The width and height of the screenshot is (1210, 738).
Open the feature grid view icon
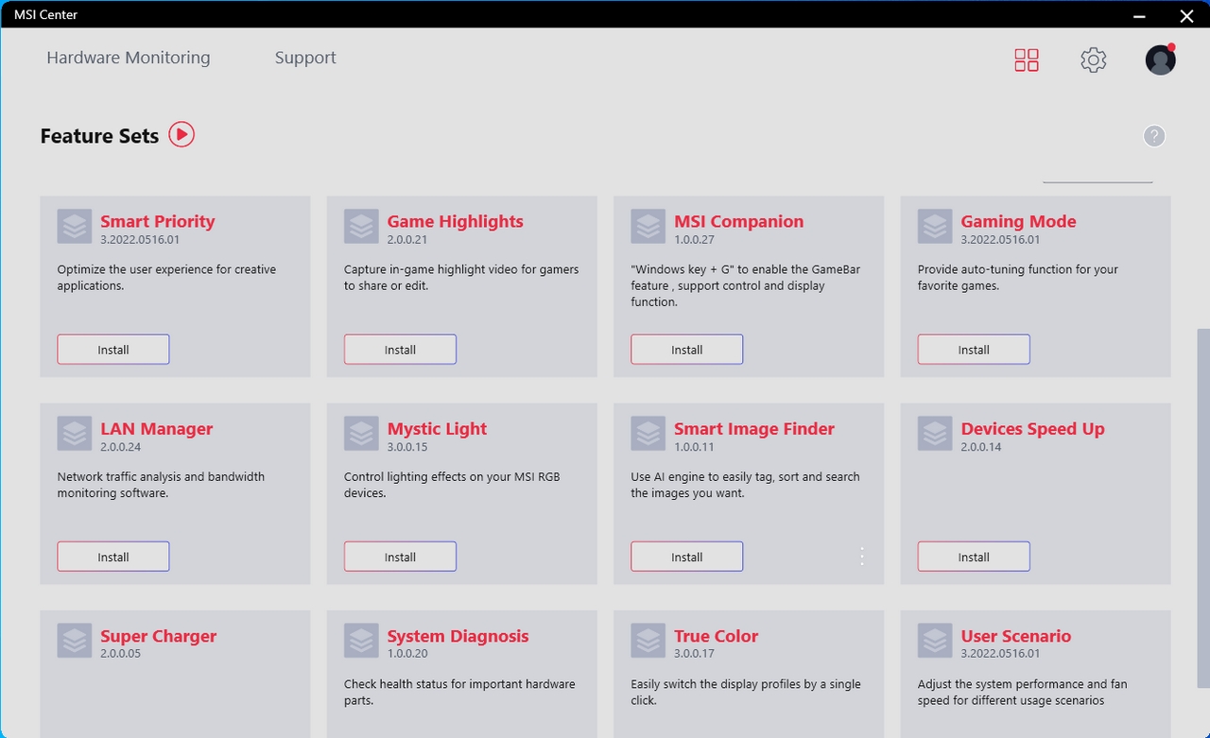(x=1027, y=60)
